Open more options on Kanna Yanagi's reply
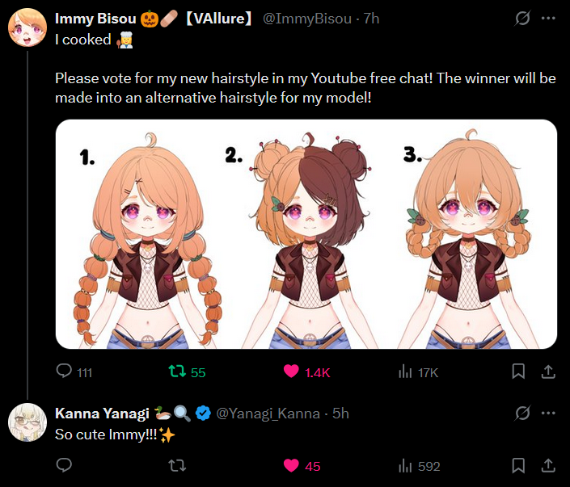The width and height of the screenshot is (570, 487). click(x=548, y=414)
